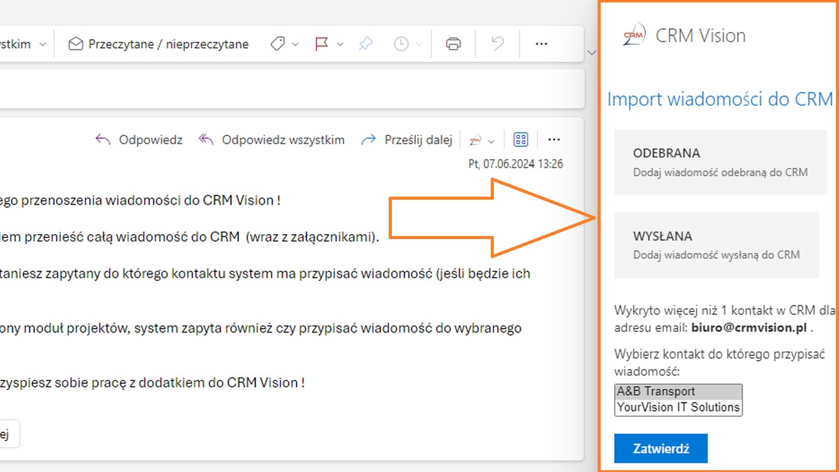This screenshot has height=472, width=839.
Task: Select YourVision IT Solutions in contact list
Action: point(678,407)
